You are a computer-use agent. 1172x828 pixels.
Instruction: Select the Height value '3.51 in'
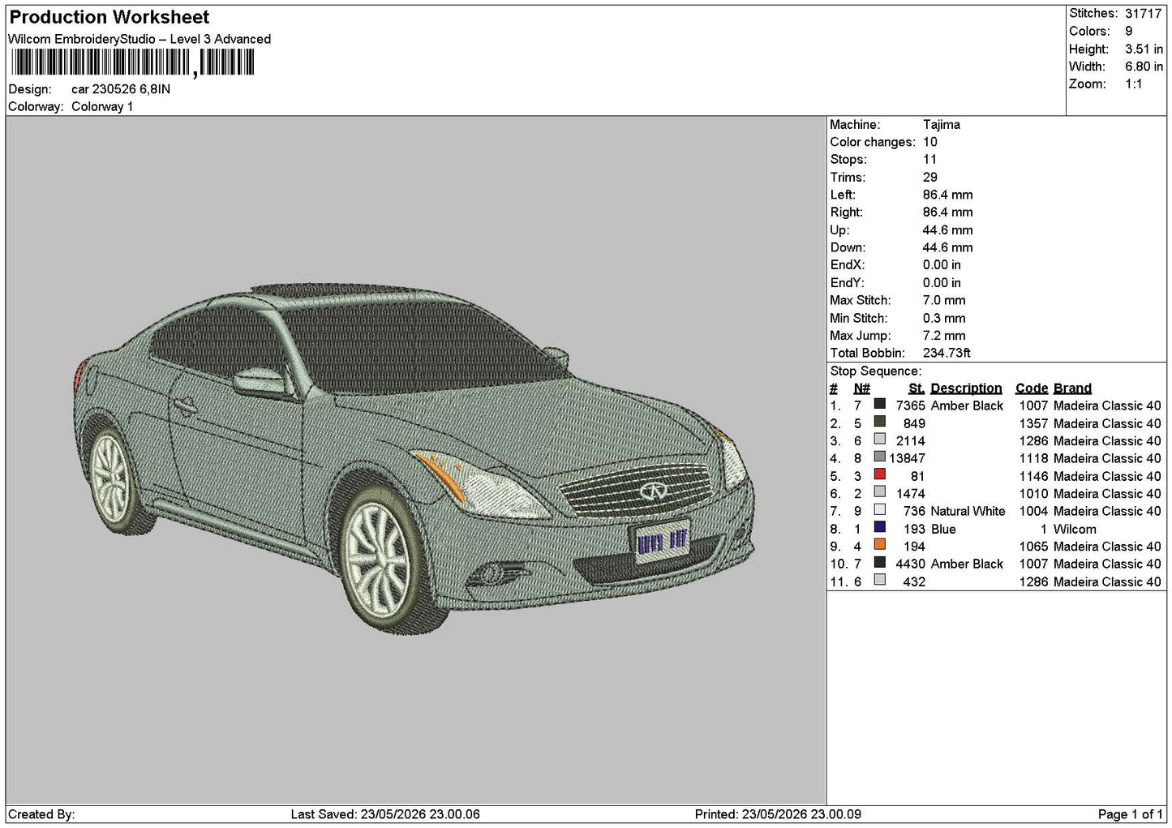pos(1144,49)
